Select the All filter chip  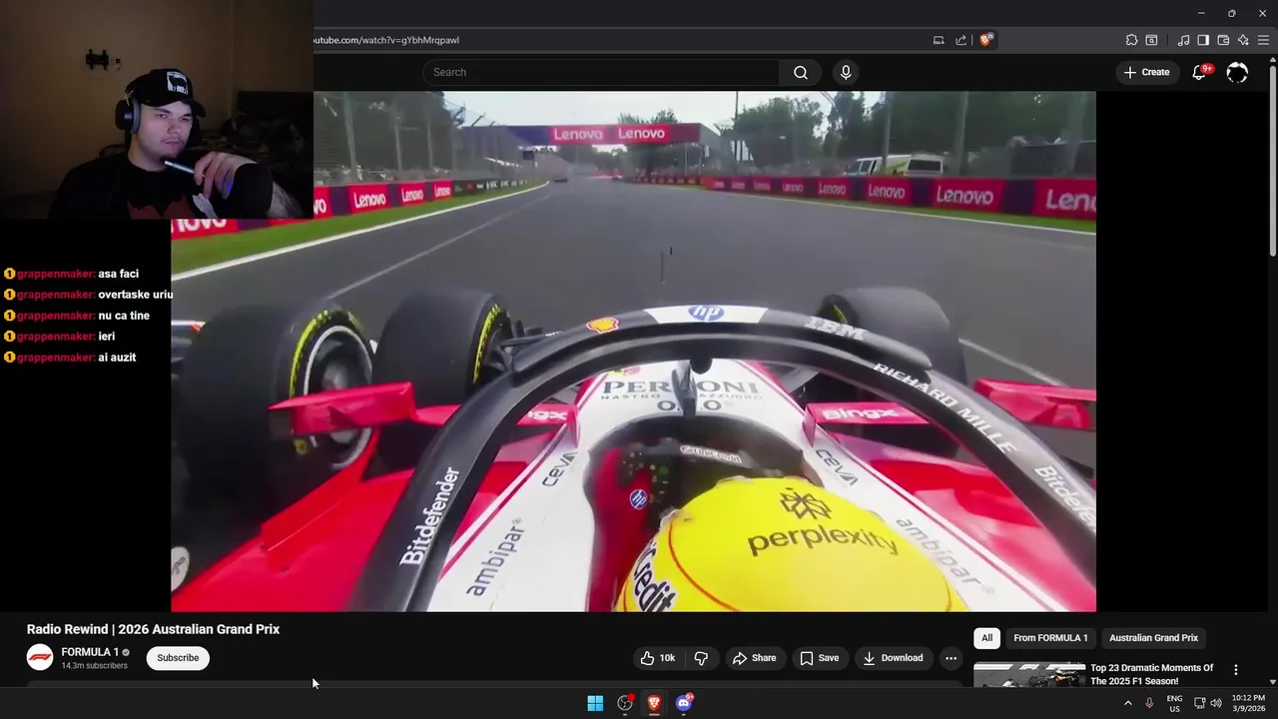[986, 638]
